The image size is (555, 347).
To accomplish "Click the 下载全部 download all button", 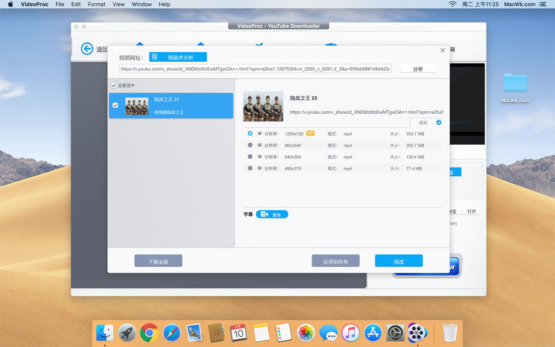I will [158, 261].
